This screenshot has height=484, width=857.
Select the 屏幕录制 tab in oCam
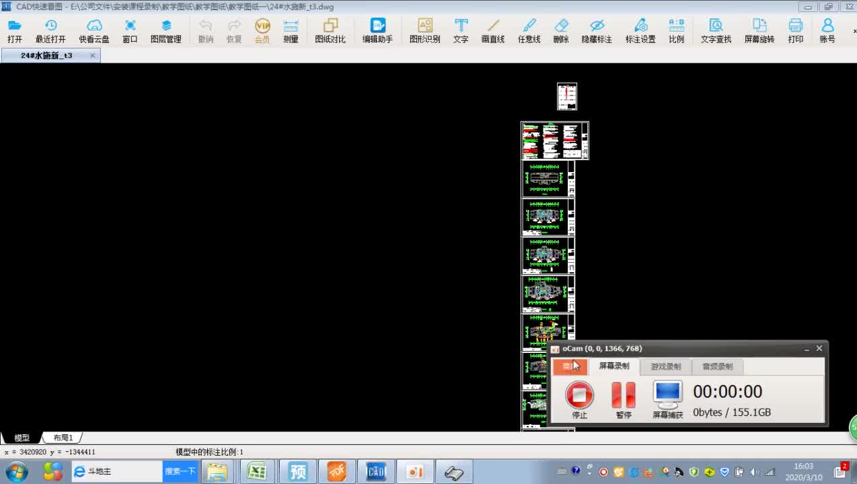614,366
